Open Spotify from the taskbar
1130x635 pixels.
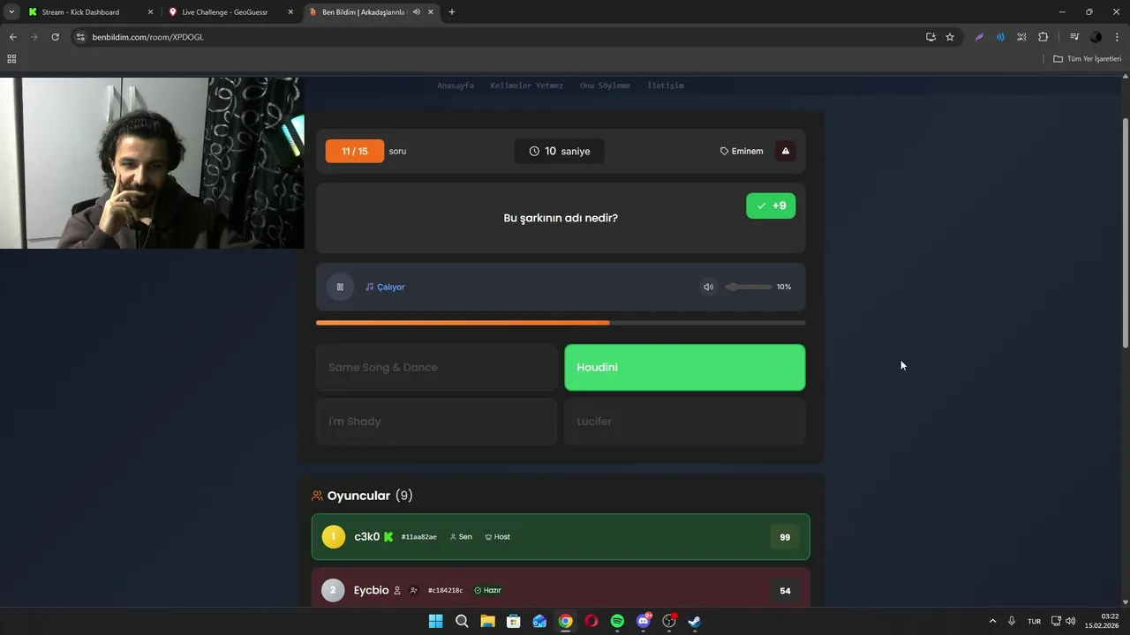(x=617, y=621)
